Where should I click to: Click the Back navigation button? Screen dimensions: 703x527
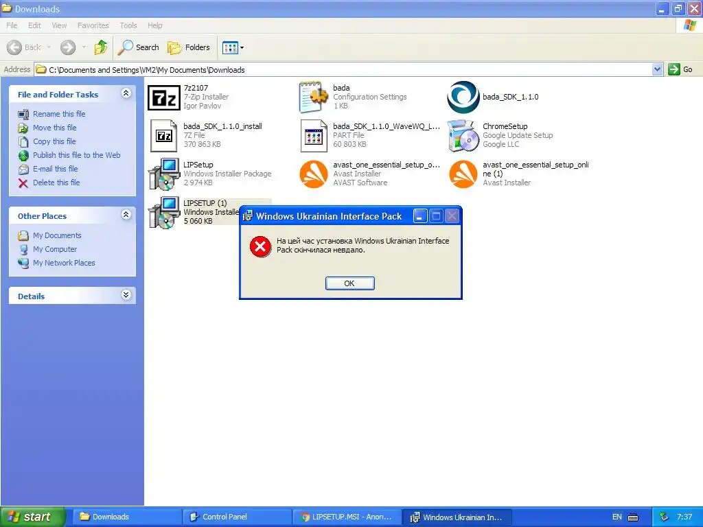(24, 47)
